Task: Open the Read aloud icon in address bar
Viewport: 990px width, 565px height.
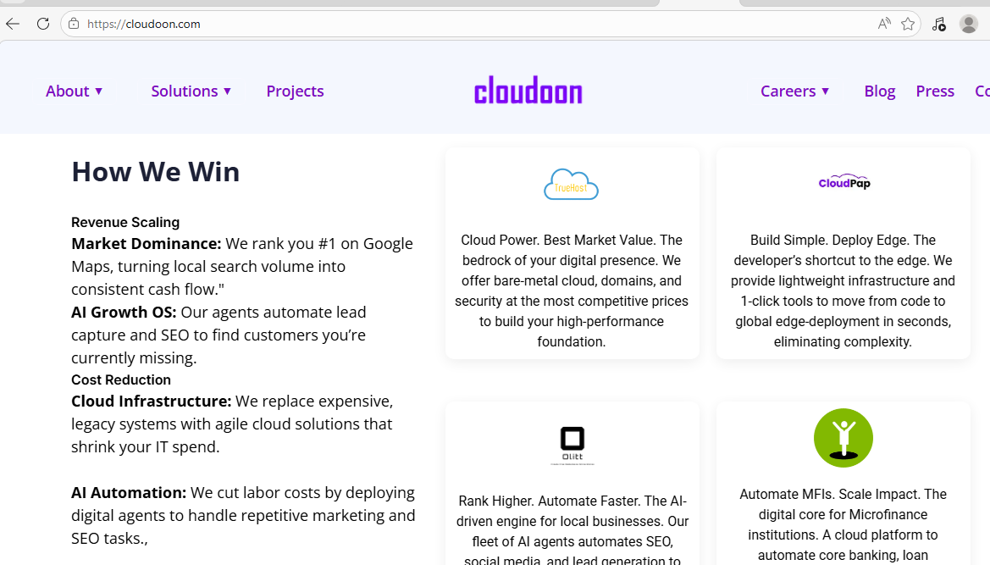Action: 884,24
